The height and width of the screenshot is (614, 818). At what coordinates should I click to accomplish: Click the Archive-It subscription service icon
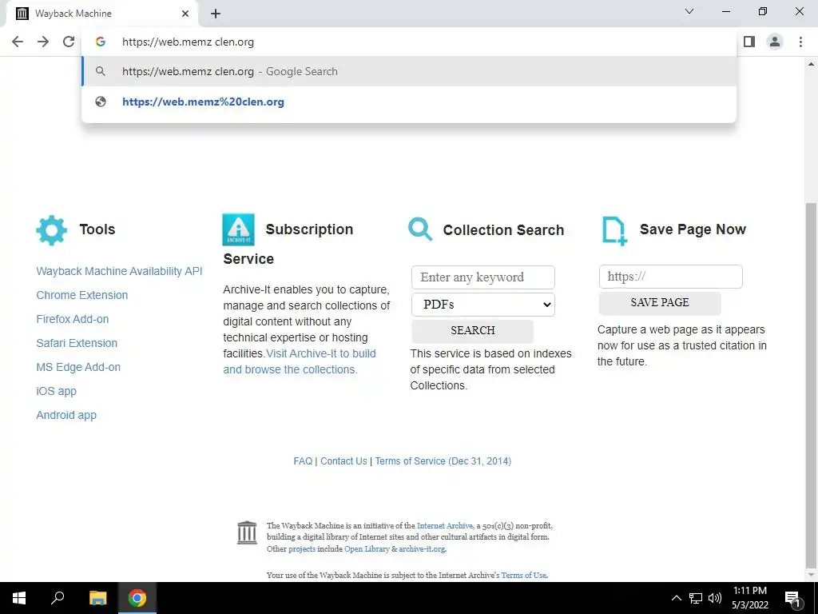(x=238, y=229)
